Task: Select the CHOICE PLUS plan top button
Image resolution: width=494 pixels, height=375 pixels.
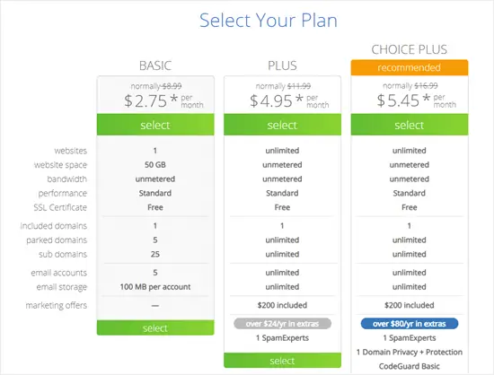Action: [410, 125]
